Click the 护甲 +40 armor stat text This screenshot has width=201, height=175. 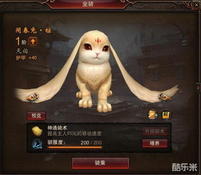point(27,58)
